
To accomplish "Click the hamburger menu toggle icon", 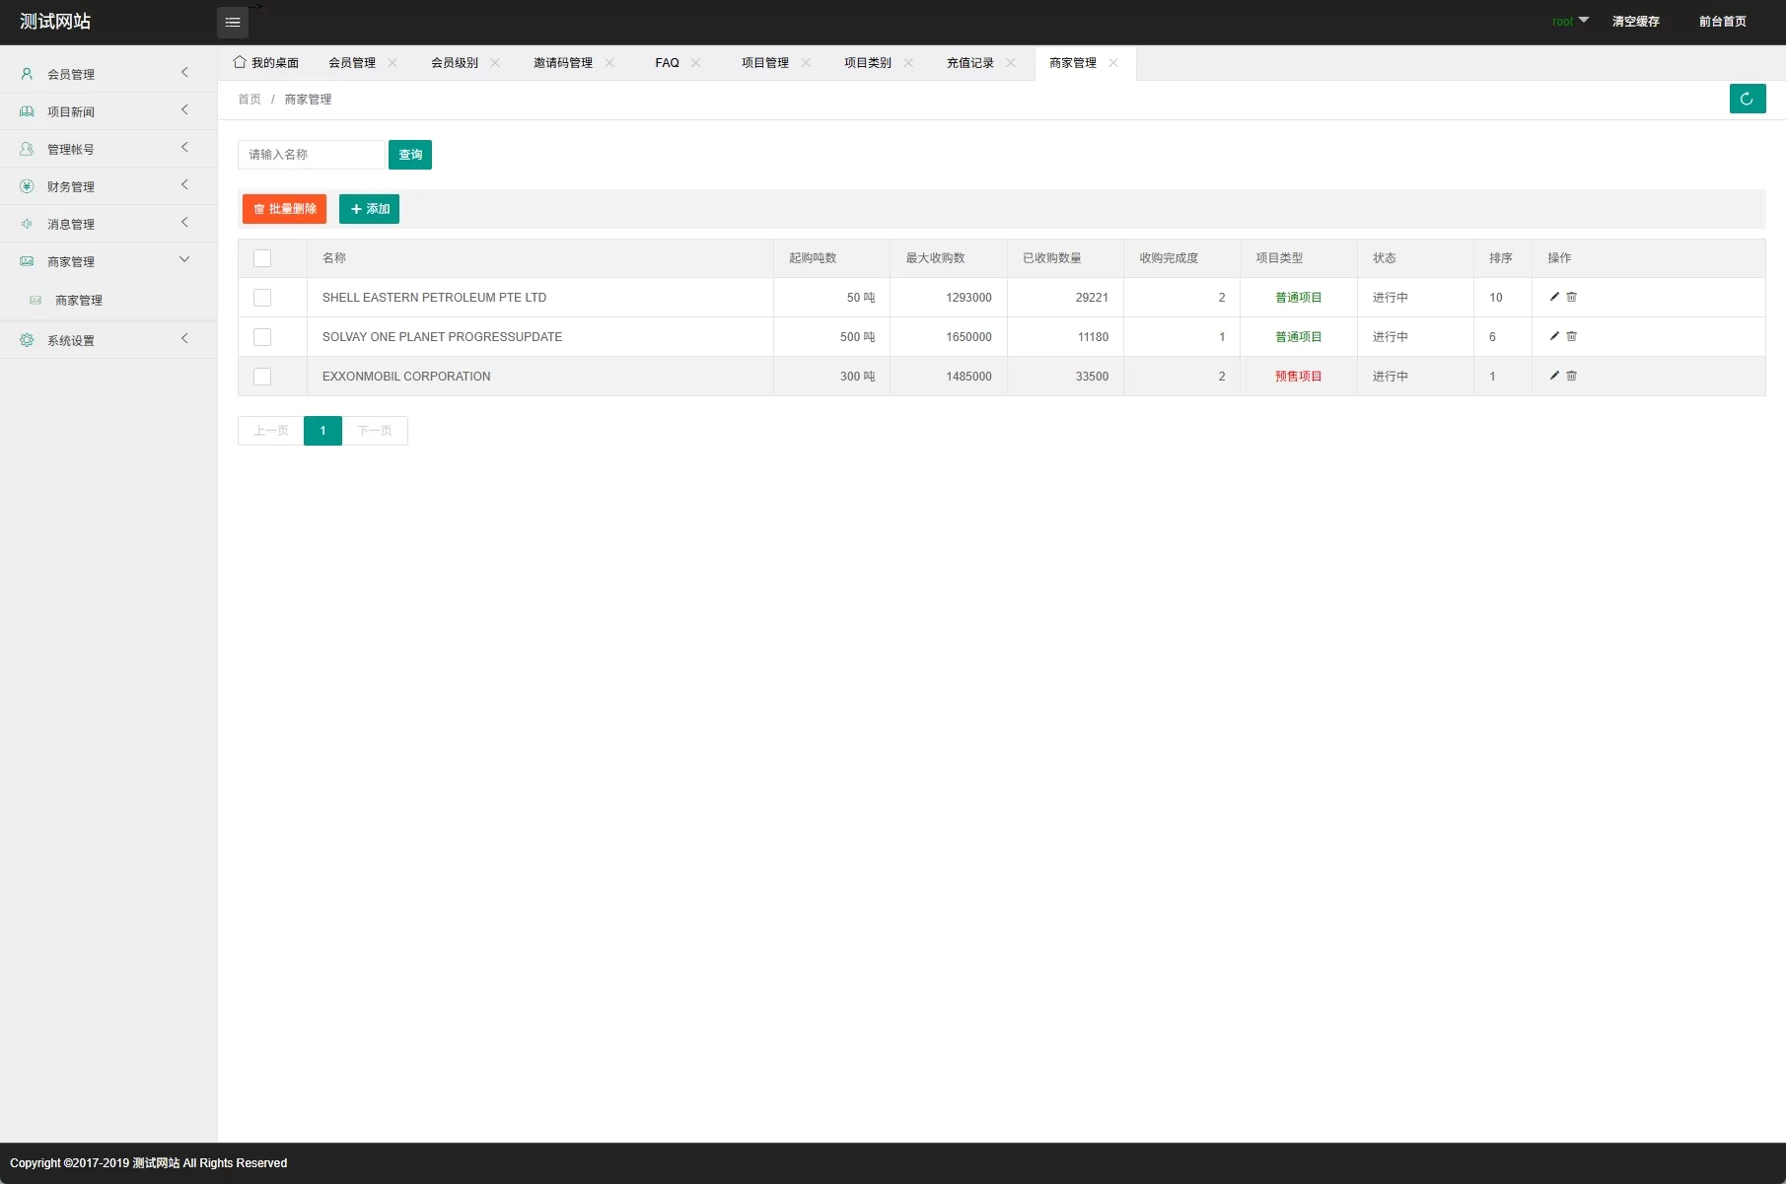I will (233, 22).
